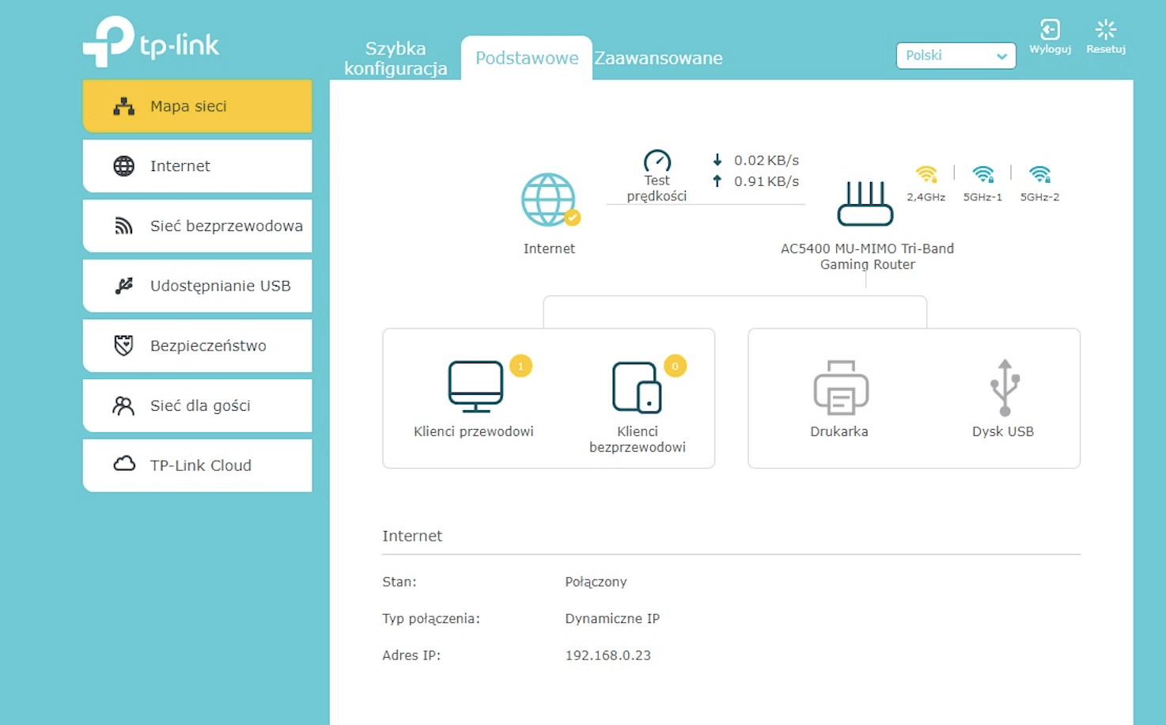This screenshot has height=725, width=1166.
Task: Open the Internet sidebar section
Action: pyautogui.click(x=197, y=166)
